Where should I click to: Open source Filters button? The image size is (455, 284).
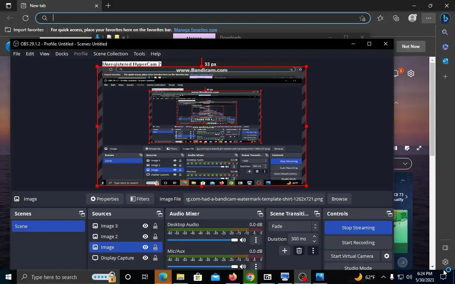click(140, 199)
